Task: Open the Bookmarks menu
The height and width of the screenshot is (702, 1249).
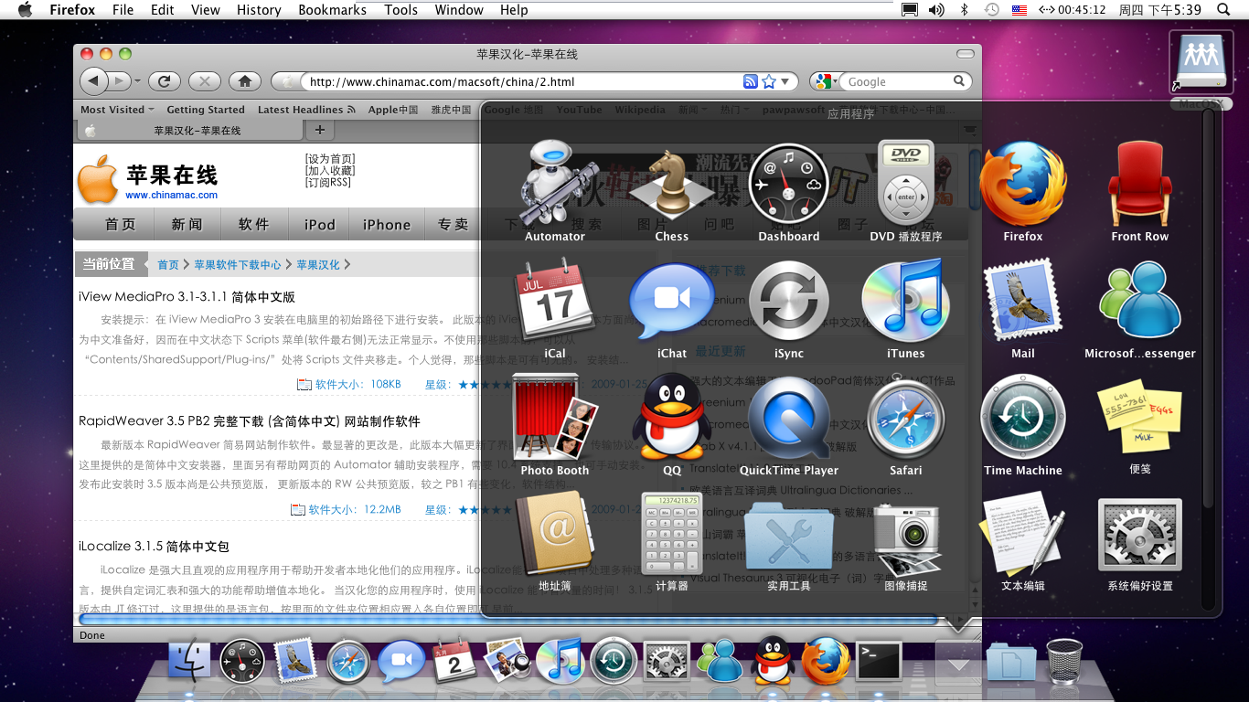Action: pos(333,10)
